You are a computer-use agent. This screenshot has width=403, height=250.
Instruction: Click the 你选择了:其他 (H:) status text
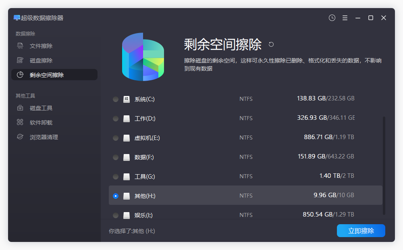point(132,231)
